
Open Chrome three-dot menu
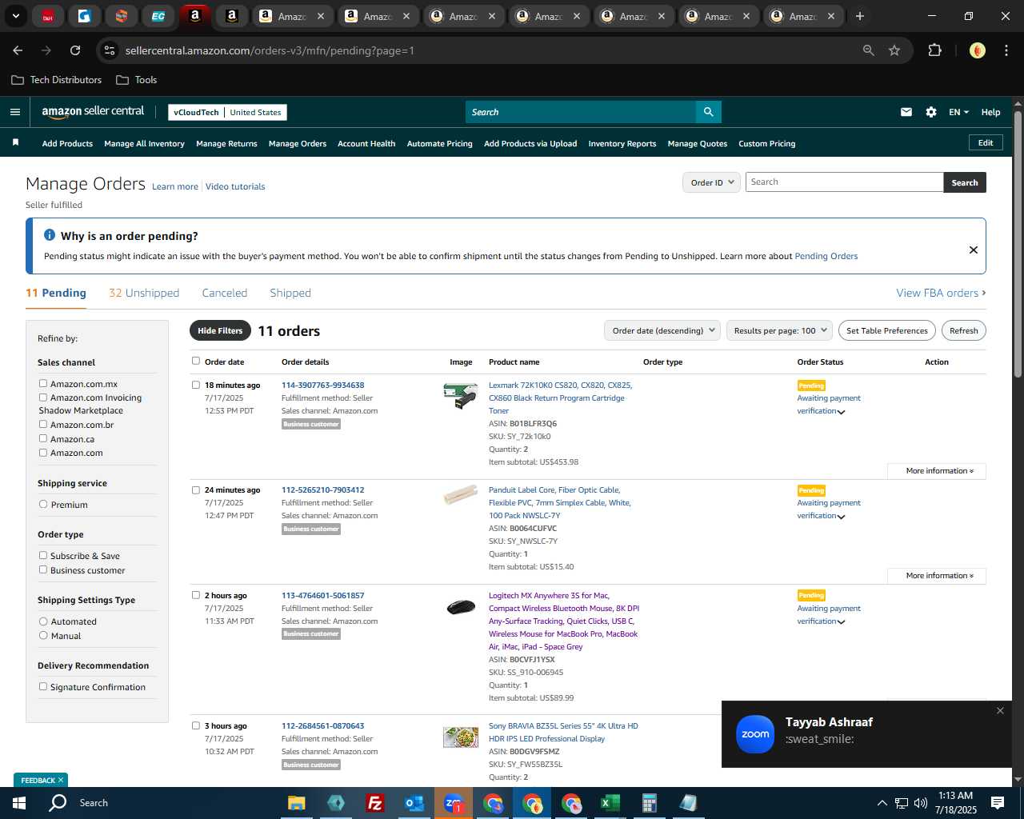[1005, 50]
